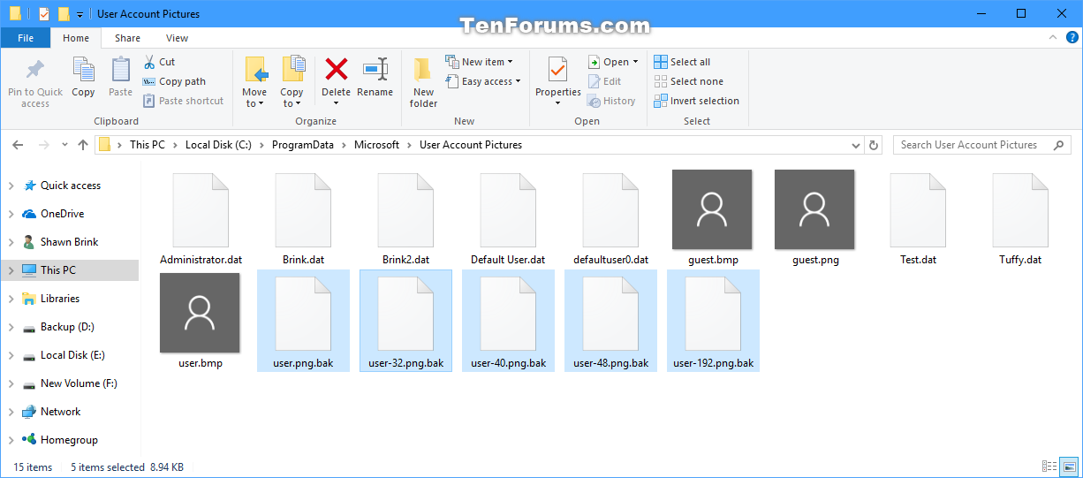This screenshot has width=1083, height=478.
Task: Click Select none in ribbon
Action: click(x=688, y=81)
